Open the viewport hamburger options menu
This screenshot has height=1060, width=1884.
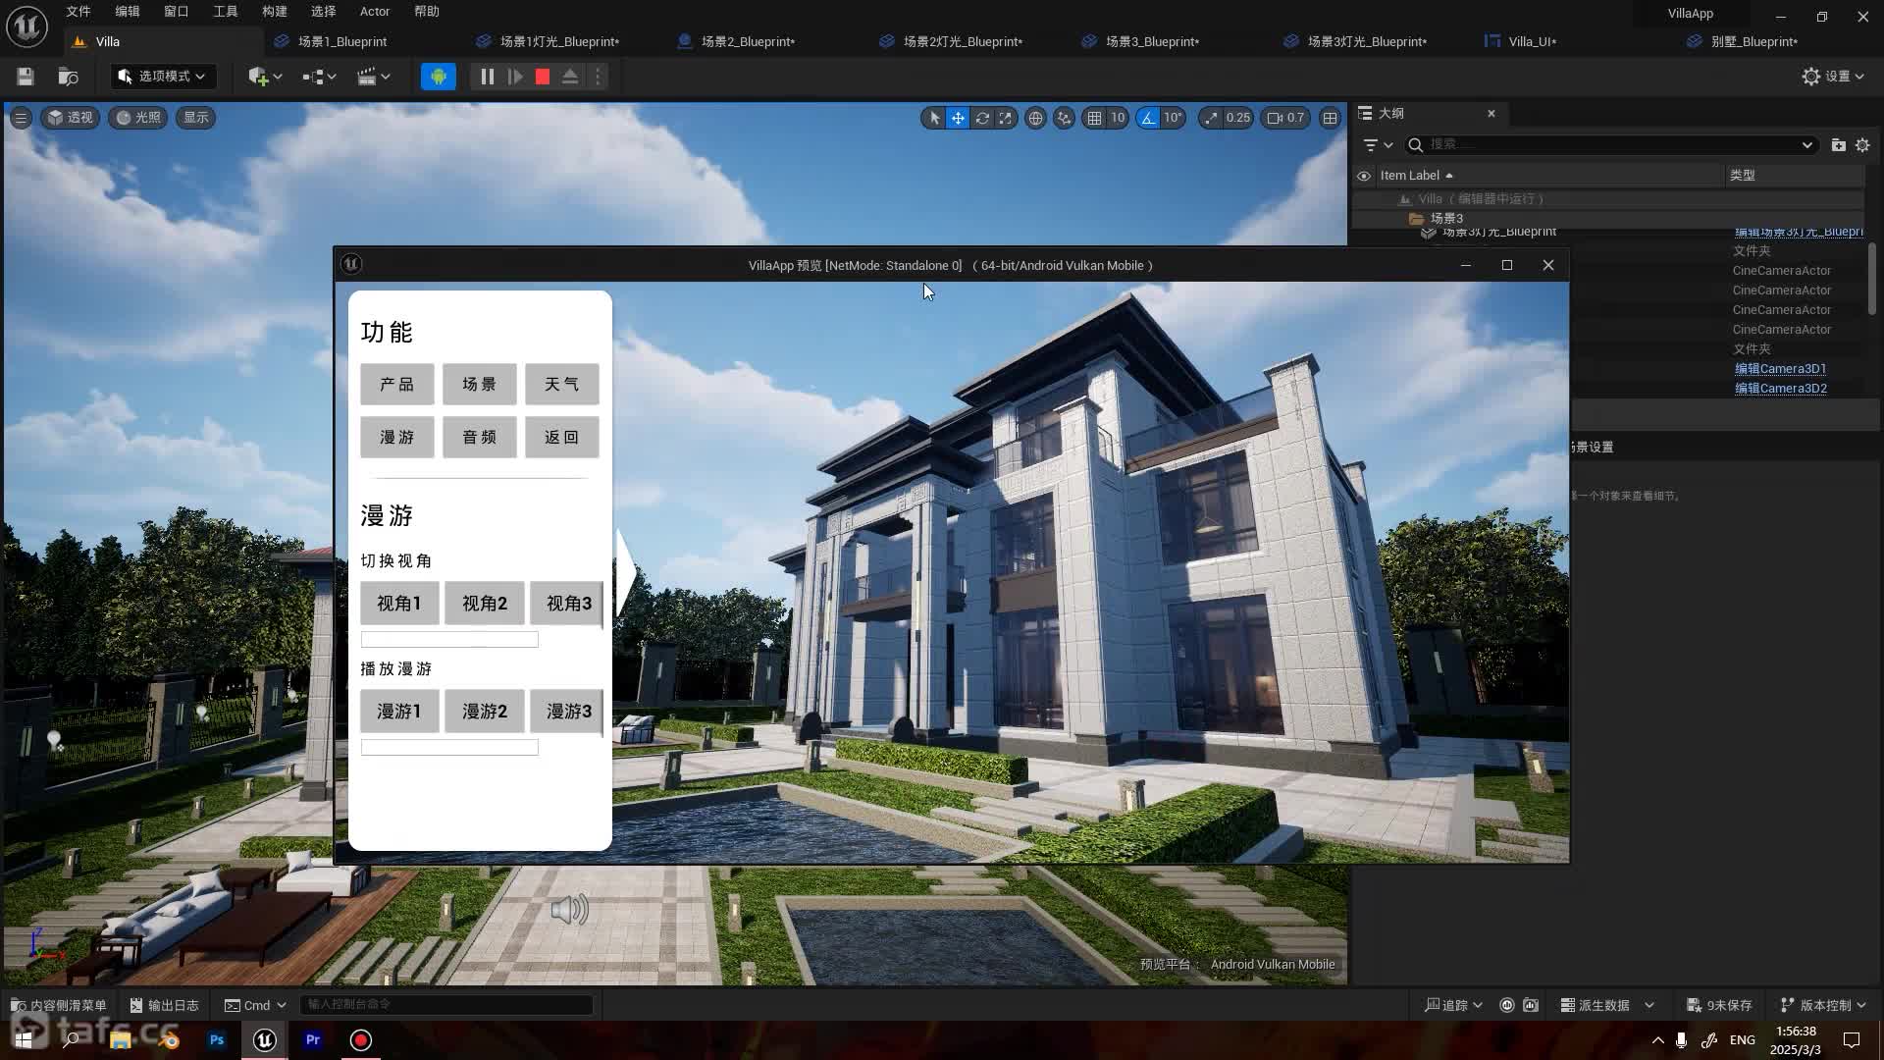[x=21, y=118]
